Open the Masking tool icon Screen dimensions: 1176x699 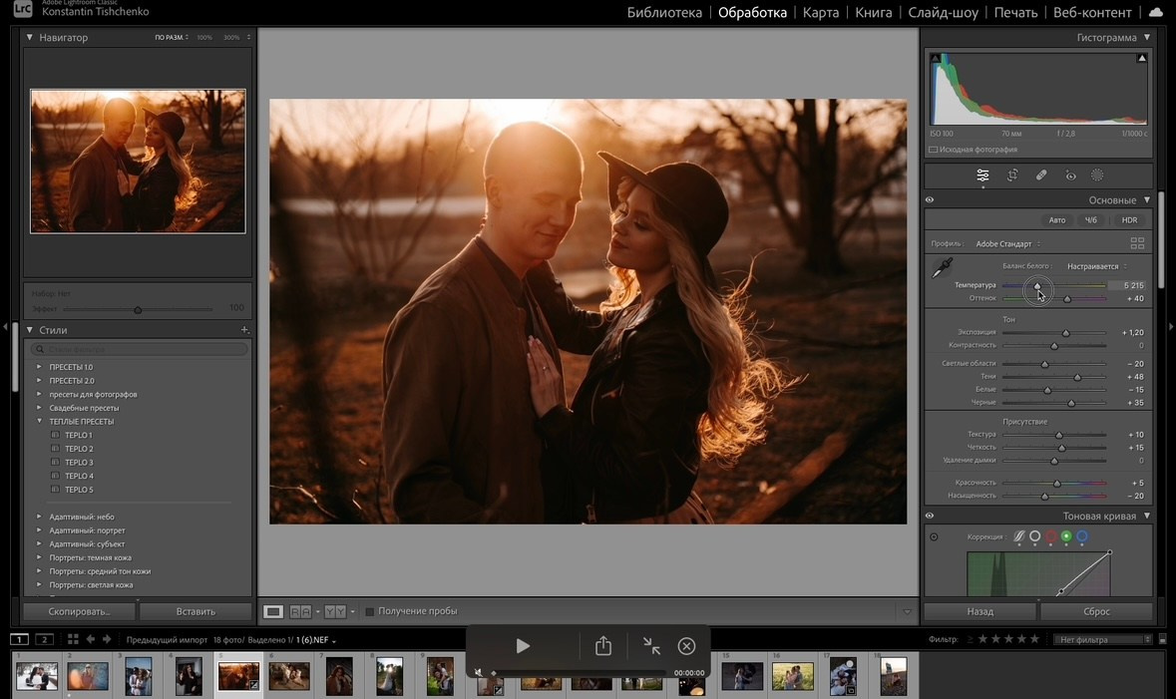[1097, 175]
